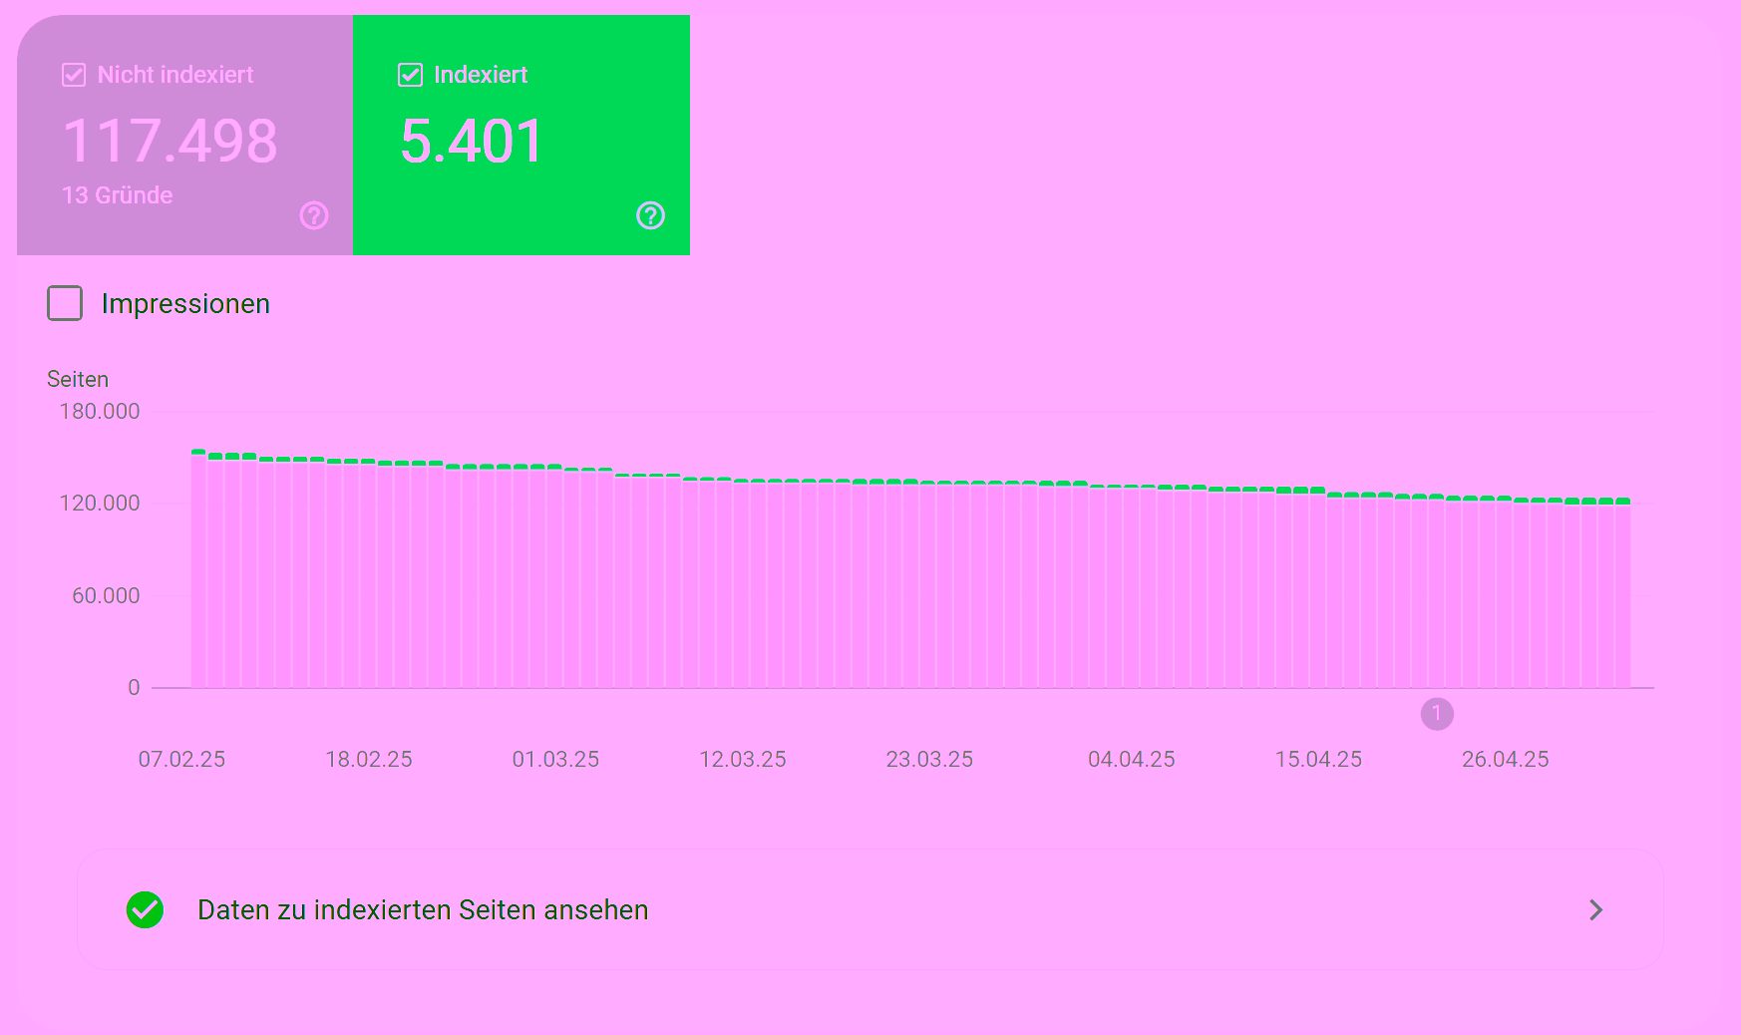Screen dimensions: 1741x1035
Task: Select the purple "Nicht indexiert" card
Action: (184, 135)
